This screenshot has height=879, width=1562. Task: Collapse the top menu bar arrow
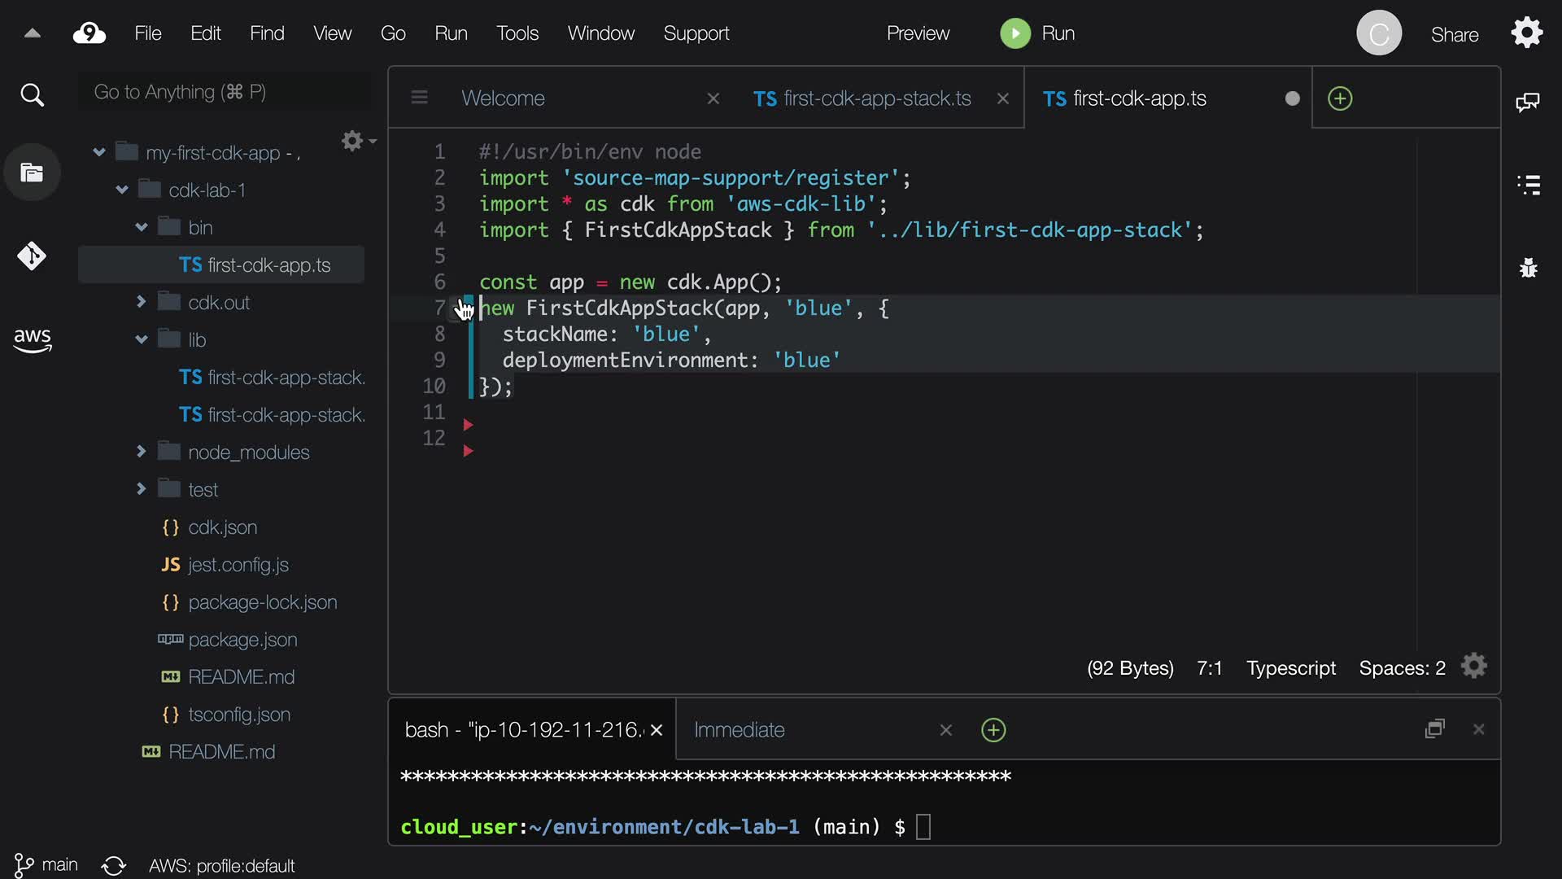point(32,33)
